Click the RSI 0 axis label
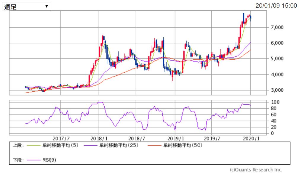The width and height of the screenshot is (299, 175). click(272, 133)
